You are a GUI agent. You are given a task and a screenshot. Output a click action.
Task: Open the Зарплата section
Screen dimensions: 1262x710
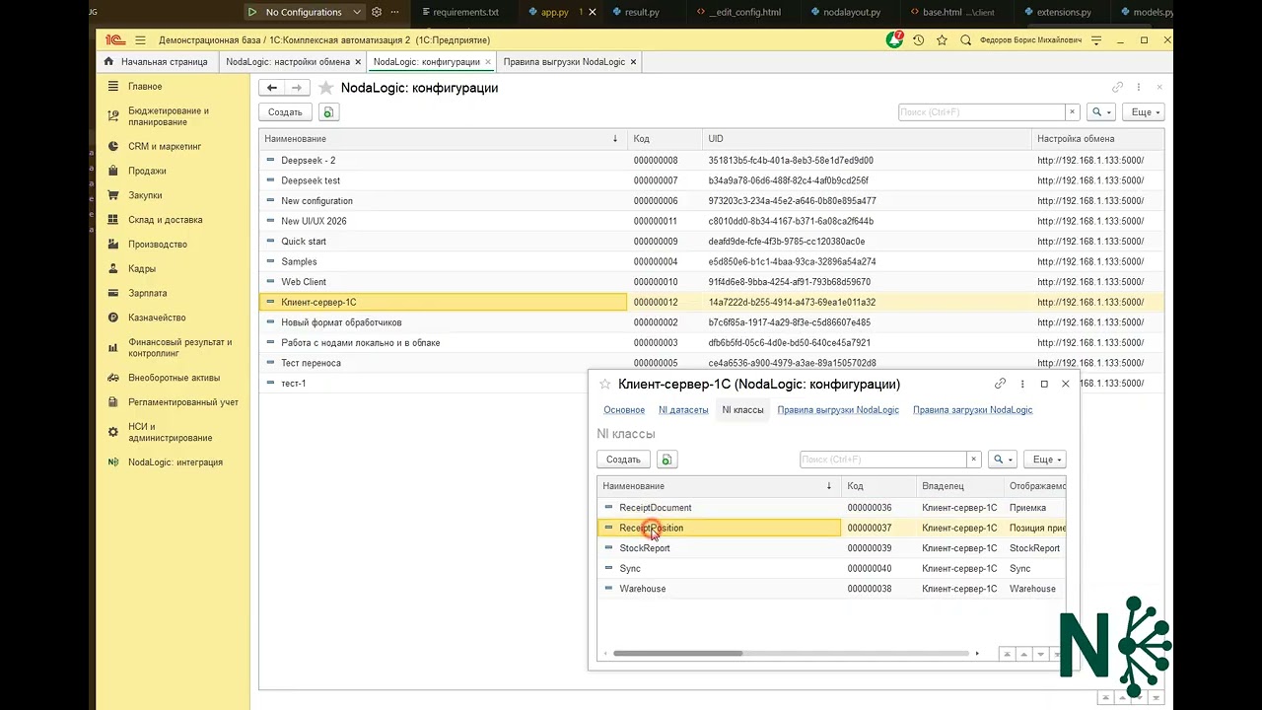tap(147, 293)
